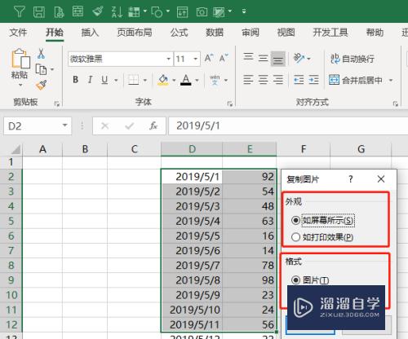Click the format painter brush in quick access toolbar
The height and width of the screenshot is (339, 408).
(x=98, y=11)
